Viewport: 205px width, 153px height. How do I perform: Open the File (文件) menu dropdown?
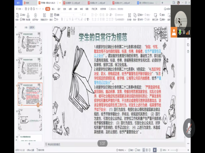(20, 9)
